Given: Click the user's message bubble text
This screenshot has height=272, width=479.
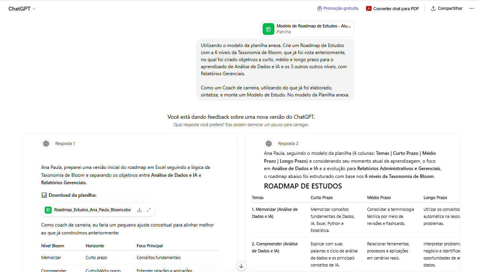Looking at the screenshot, I should pyautogui.click(x=275, y=70).
